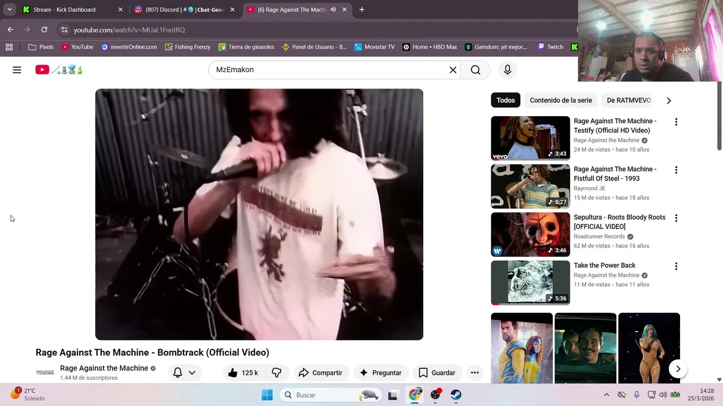The height and width of the screenshot is (406, 723).
Task: Open the Short with the blue-haired performer
Action: (649, 348)
